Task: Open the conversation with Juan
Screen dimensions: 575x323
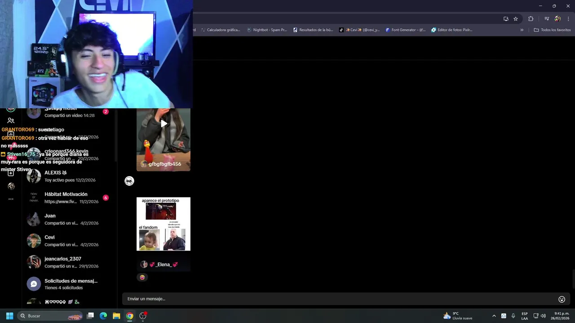Action: pos(69,219)
